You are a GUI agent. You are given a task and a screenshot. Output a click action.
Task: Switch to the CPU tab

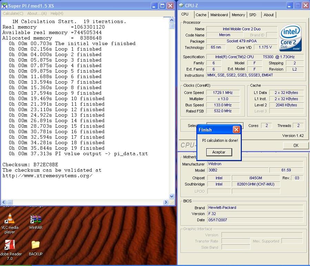point(185,14)
